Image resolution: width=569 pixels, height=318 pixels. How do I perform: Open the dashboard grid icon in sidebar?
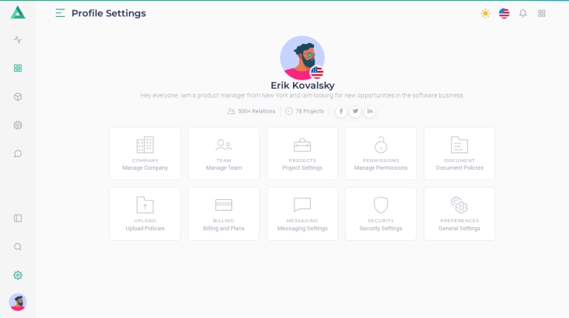tap(18, 68)
